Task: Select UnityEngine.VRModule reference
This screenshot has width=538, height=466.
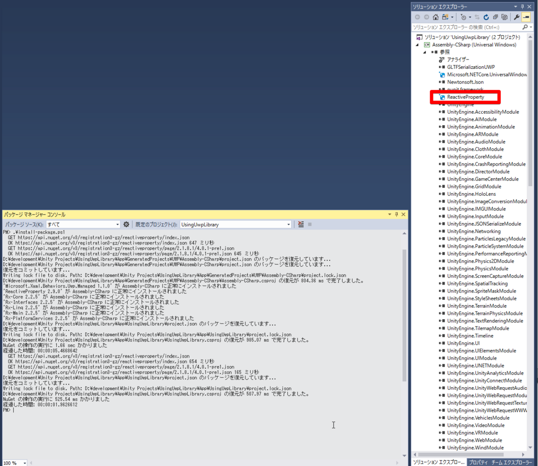Action: click(472, 433)
